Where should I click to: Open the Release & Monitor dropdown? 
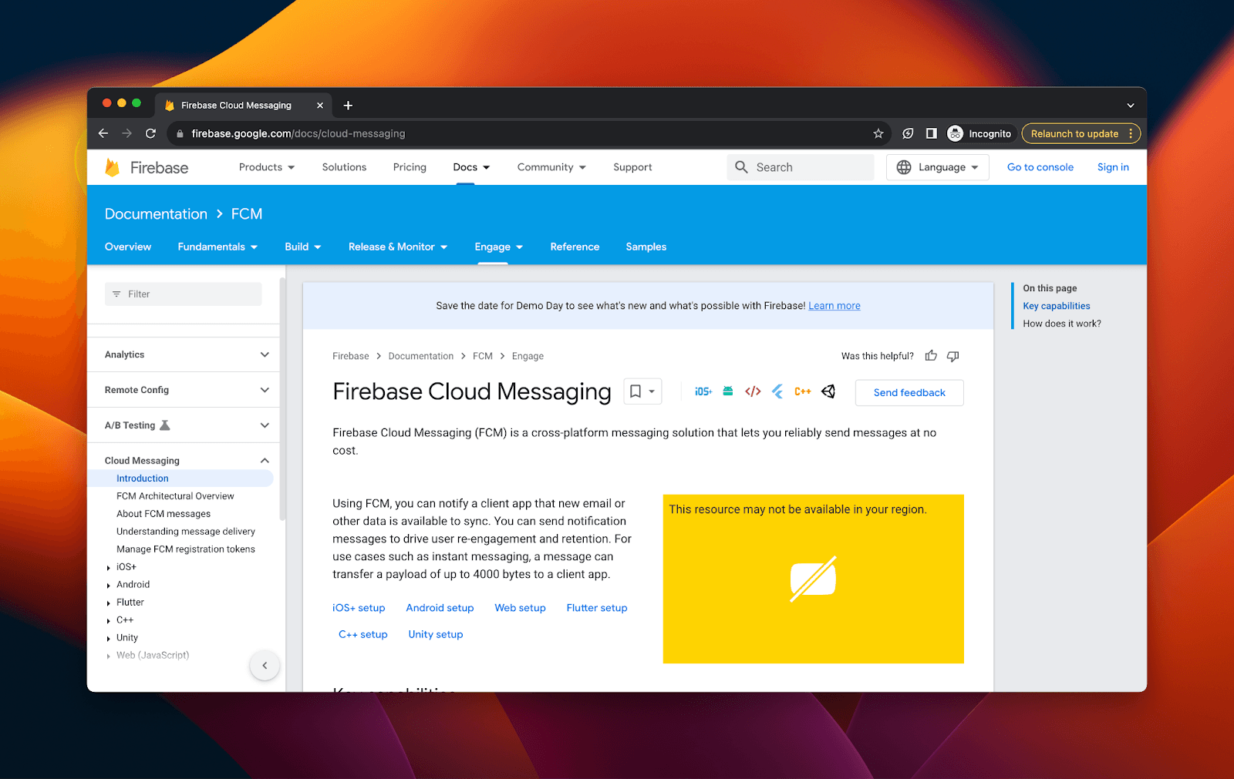[398, 247]
